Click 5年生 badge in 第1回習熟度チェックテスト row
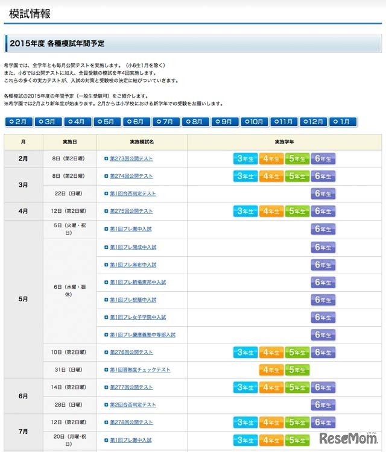The height and width of the screenshot is (452, 386). click(x=297, y=370)
